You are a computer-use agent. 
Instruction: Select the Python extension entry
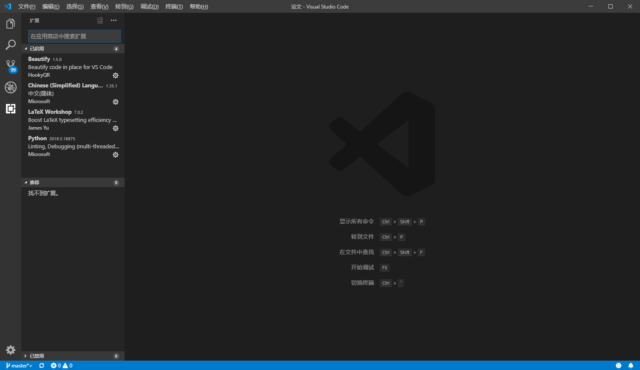point(73,146)
